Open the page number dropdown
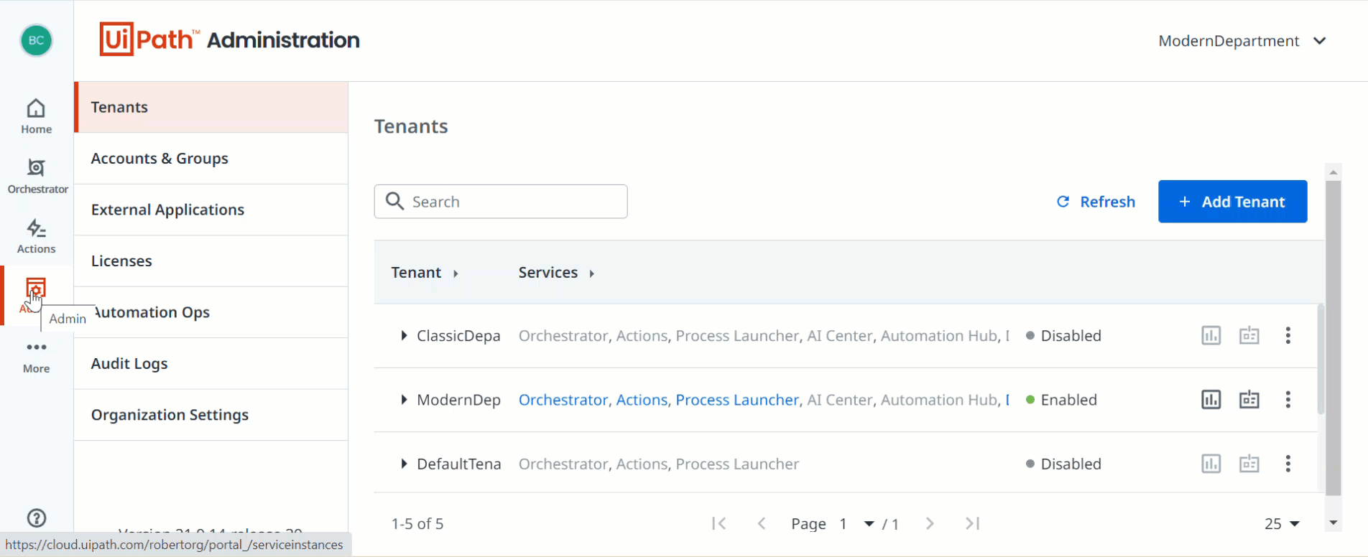 [858, 523]
